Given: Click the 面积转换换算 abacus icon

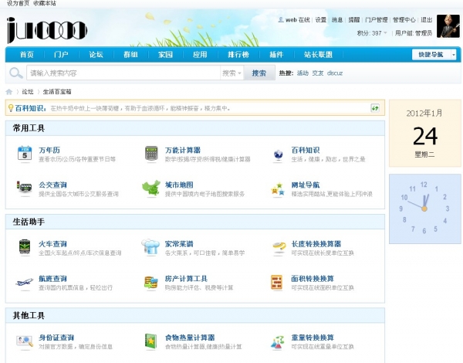Looking at the screenshot, I should [x=277, y=283].
